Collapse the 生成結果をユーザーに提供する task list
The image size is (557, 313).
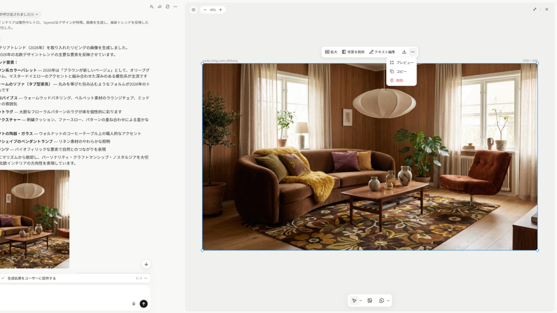click(146, 278)
